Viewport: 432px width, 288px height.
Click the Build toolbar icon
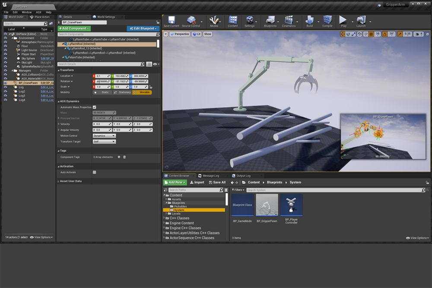coord(309,22)
